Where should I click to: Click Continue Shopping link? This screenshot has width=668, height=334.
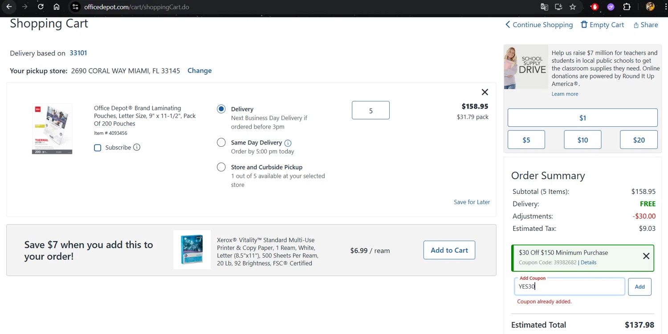539,25
